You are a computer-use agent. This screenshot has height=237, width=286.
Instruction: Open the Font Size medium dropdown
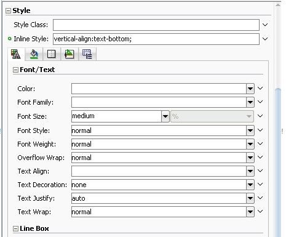pyautogui.click(x=165, y=116)
